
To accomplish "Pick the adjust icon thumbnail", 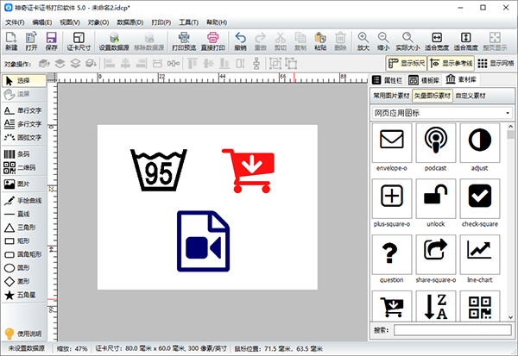I will click(x=480, y=143).
